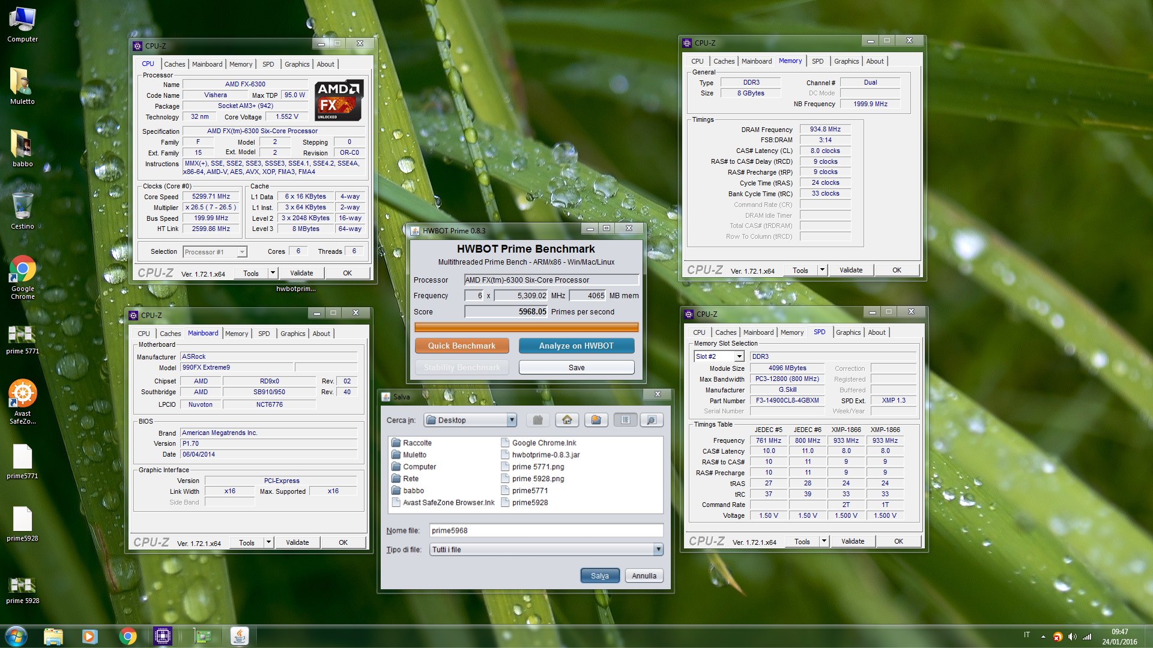The width and height of the screenshot is (1153, 648).
Task: Click the Nome file text field
Action: click(546, 530)
